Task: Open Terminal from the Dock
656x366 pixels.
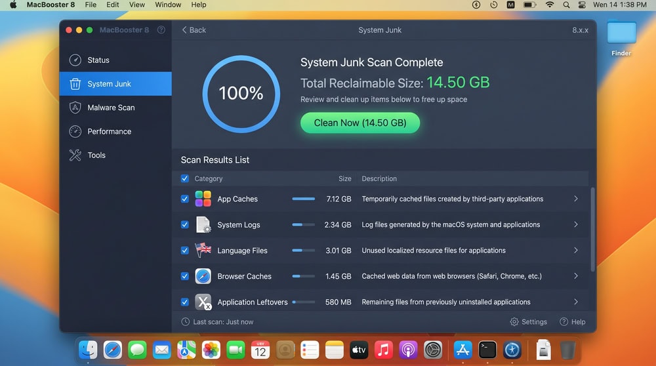Action: coord(487,350)
